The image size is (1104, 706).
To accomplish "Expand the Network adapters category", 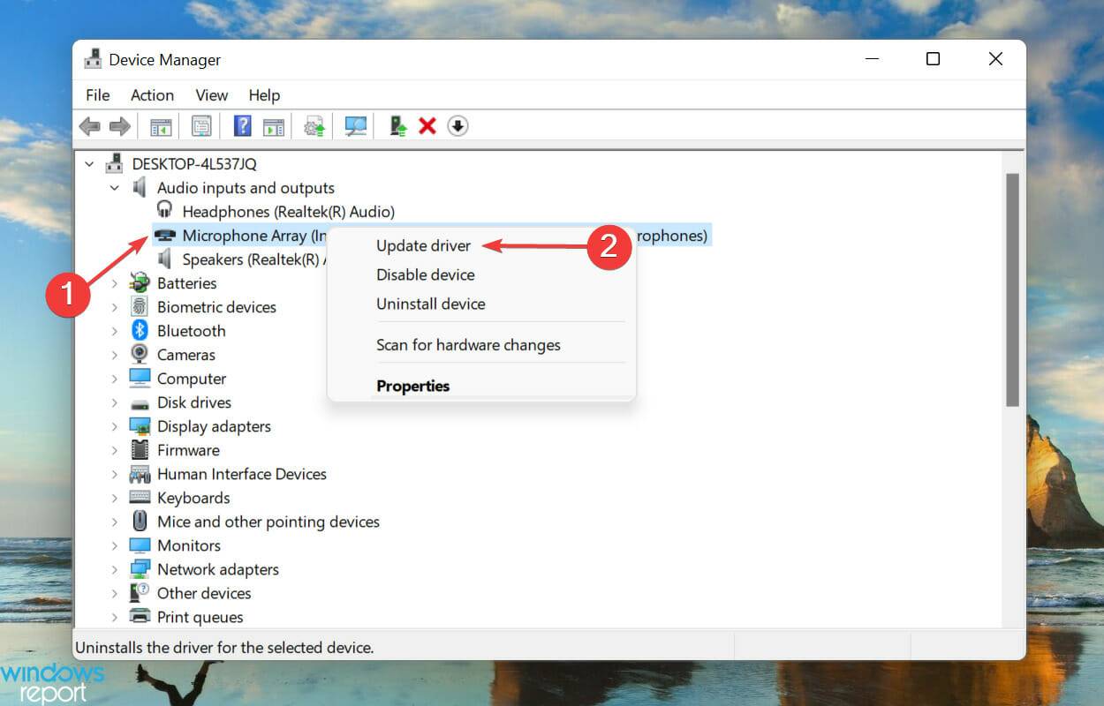I will 116,569.
